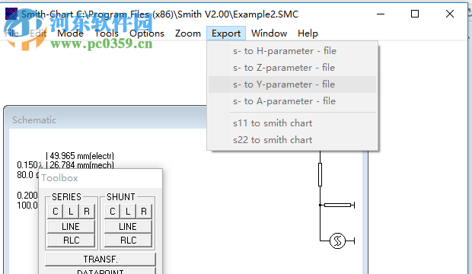Click the TRANSF. toolbox button

(x=100, y=260)
